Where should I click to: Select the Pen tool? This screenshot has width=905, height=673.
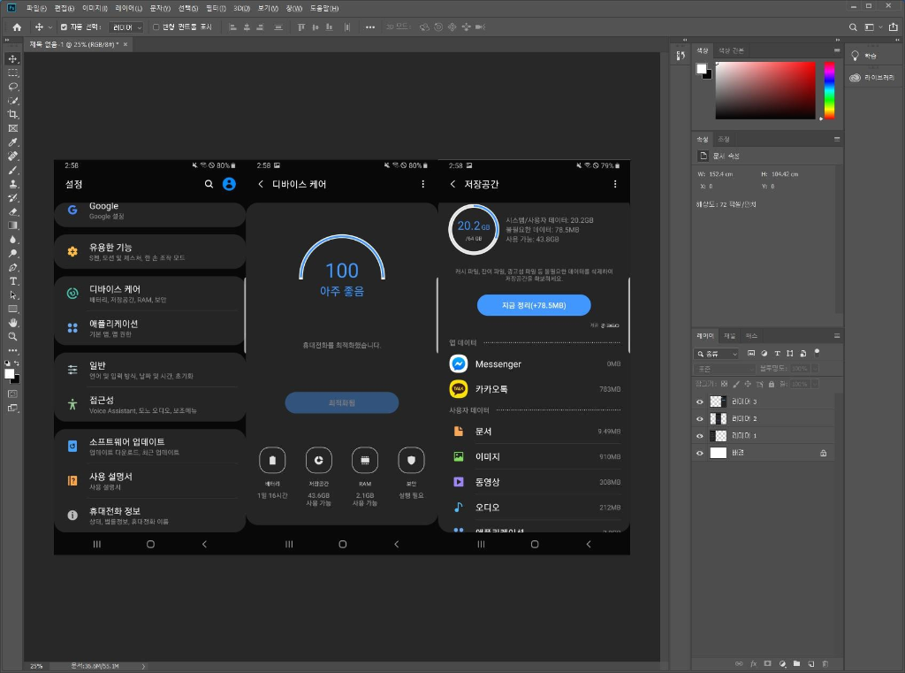pyautogui.click(x=12, y=267)
